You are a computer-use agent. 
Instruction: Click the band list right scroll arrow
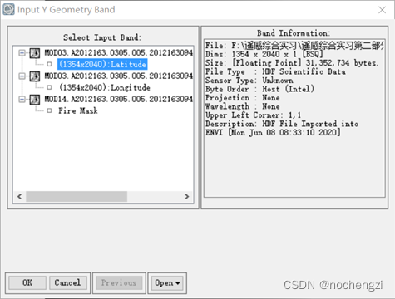(186, 197)
